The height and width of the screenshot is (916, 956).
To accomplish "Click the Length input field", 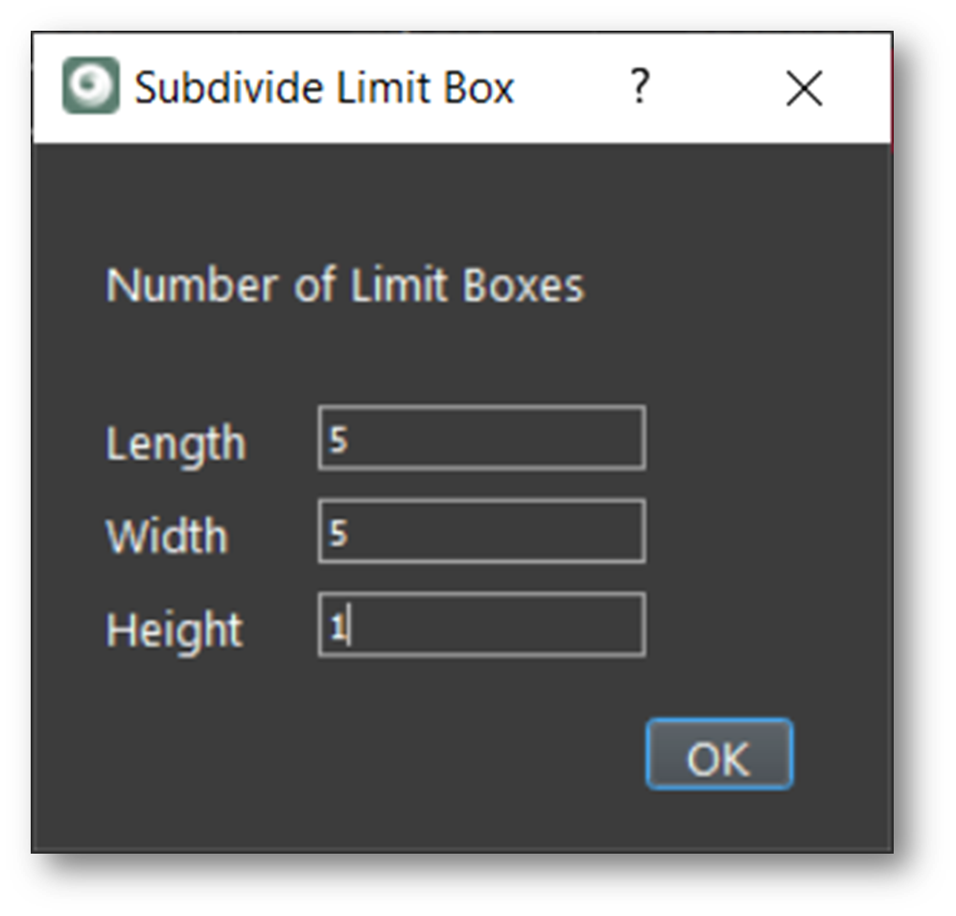I will click(479, 437).
